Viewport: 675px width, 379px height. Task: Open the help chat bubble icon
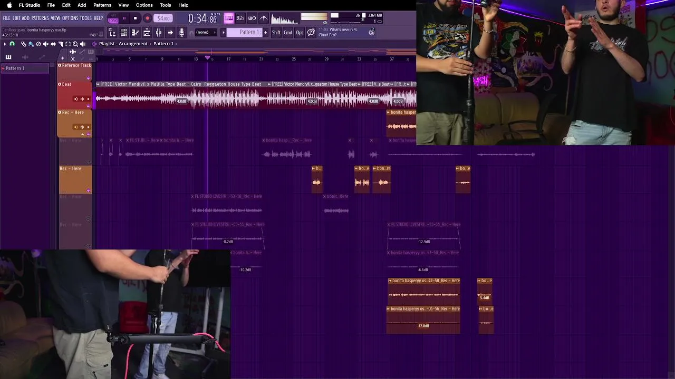311,33
